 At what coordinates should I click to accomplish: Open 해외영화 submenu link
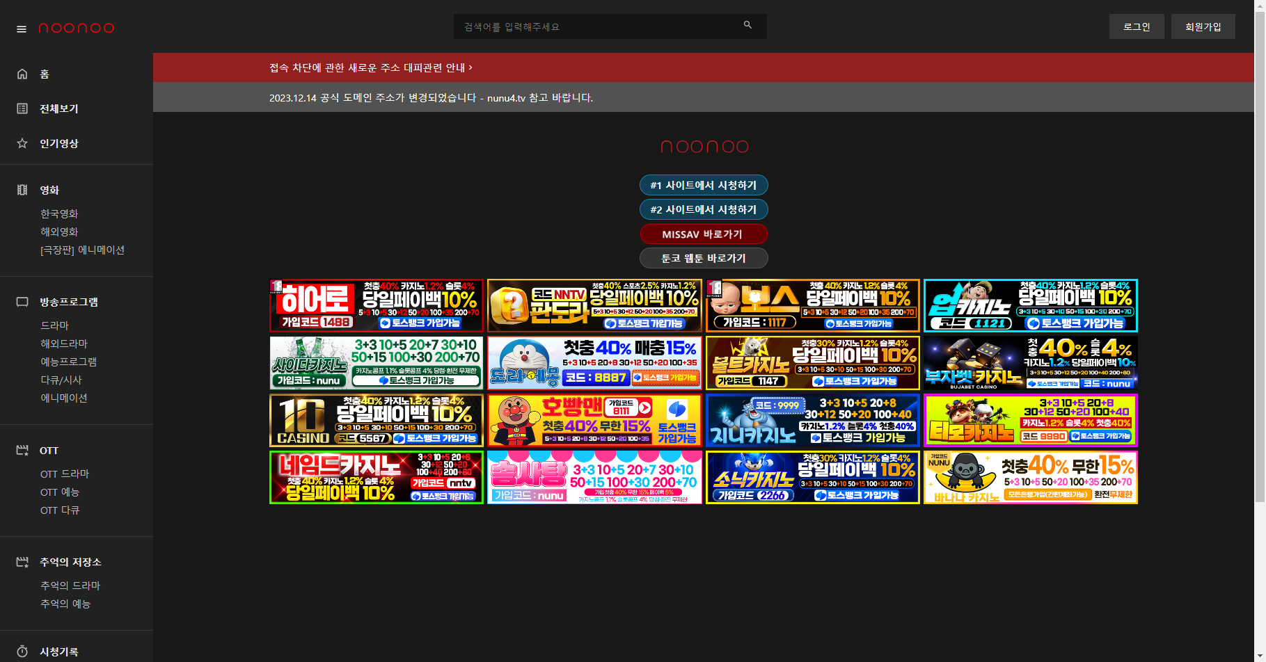[59, 232]
